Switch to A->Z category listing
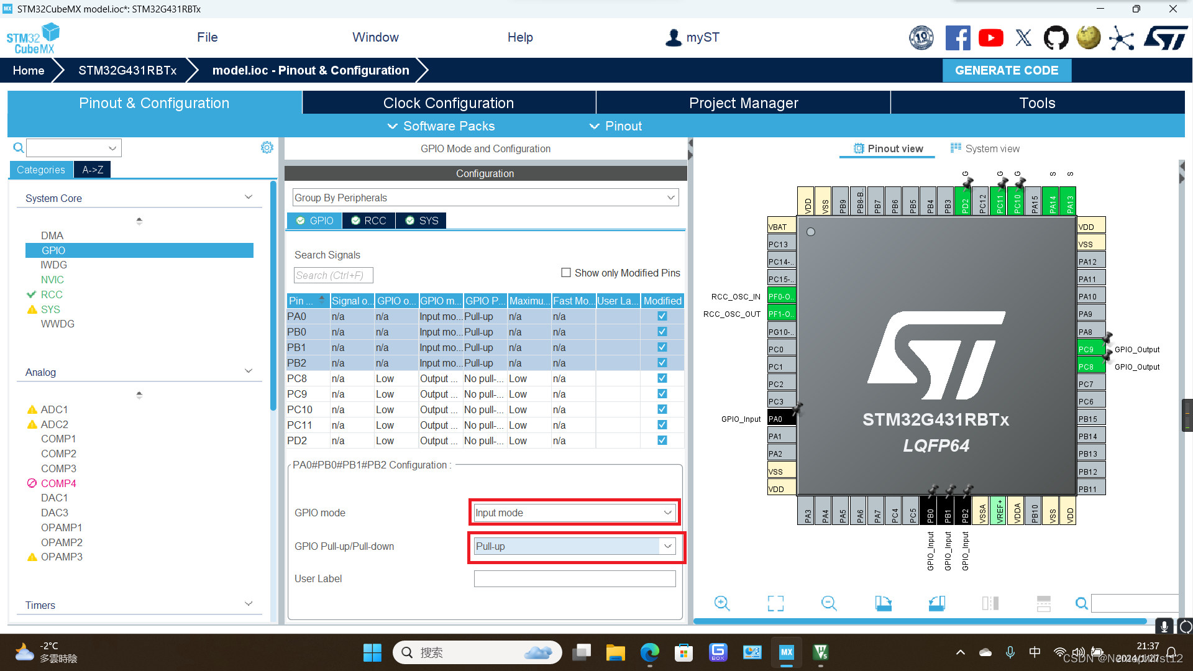This screenshot has width=1193, height=671. (93, 170)
